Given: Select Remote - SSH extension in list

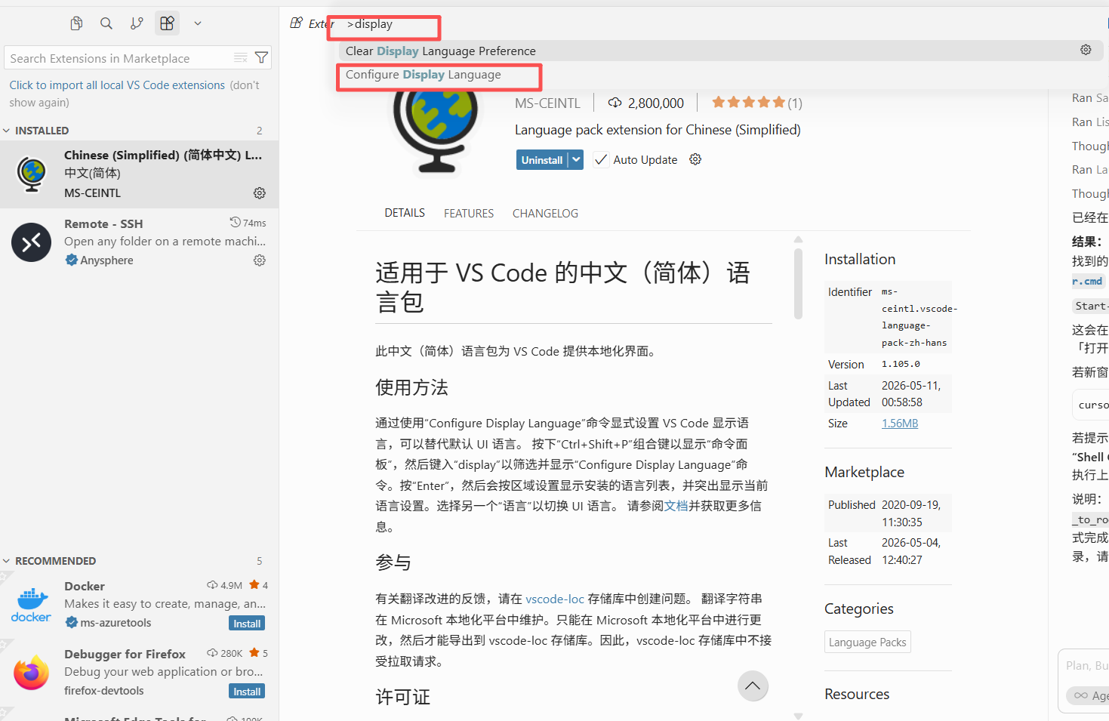Looking at the screenshot, I should pyautogui.click(x=139, y=242).
